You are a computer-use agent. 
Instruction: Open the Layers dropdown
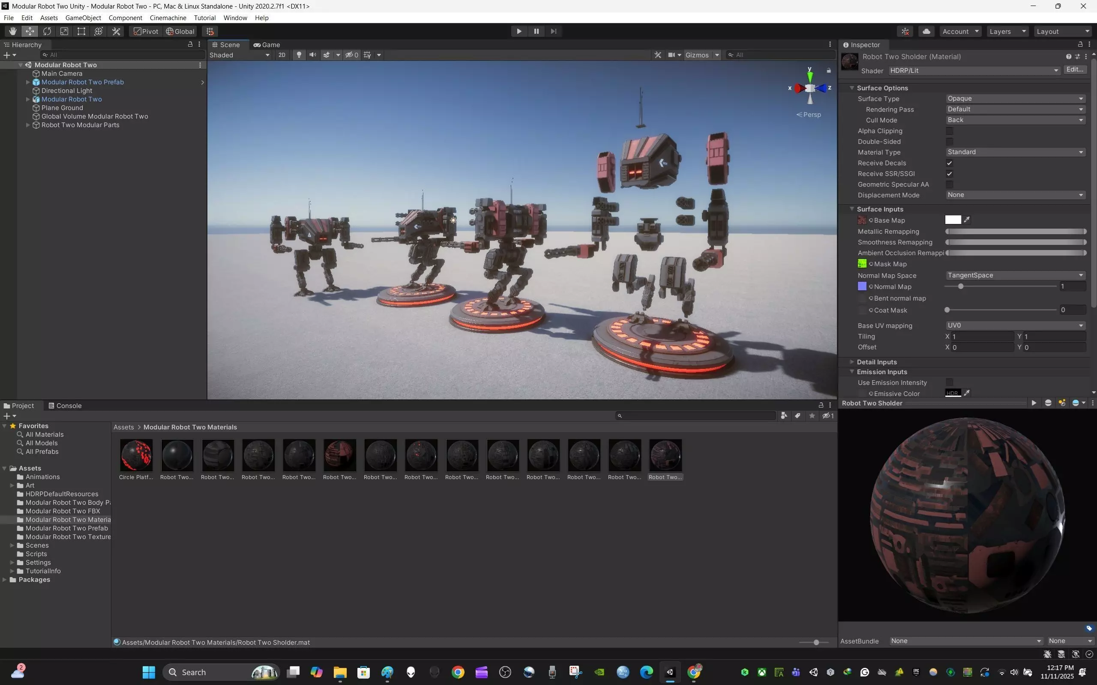tap(1008, 31)
